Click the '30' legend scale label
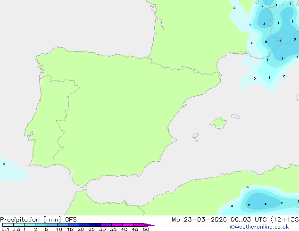299x231 pixels. (102, 229)
